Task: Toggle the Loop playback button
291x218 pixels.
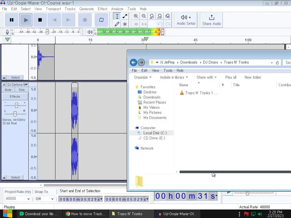Action: [x=101, y=20]
